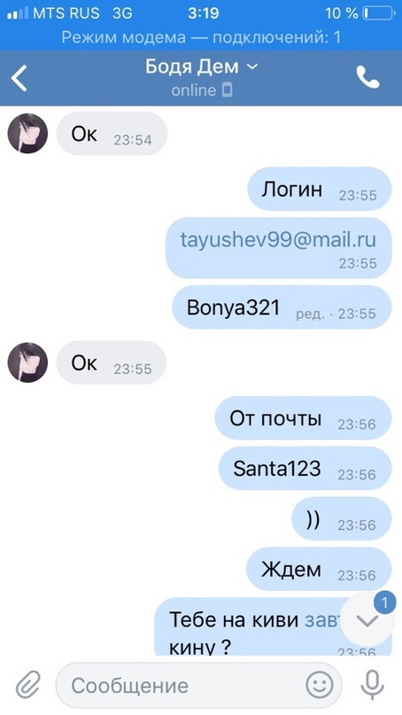Select the Santa123 message bubble
The image size is (402, 715).
tap(305, 469)
